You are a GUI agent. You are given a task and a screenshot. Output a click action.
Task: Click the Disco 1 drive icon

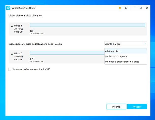(x=12, y=26)
